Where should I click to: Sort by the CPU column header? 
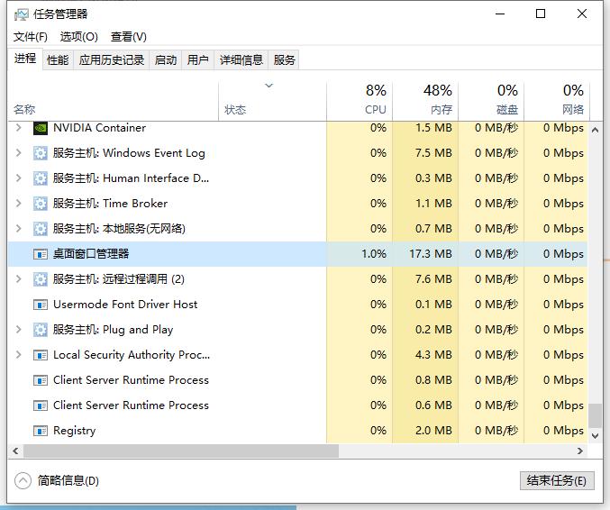click(360, 101)
